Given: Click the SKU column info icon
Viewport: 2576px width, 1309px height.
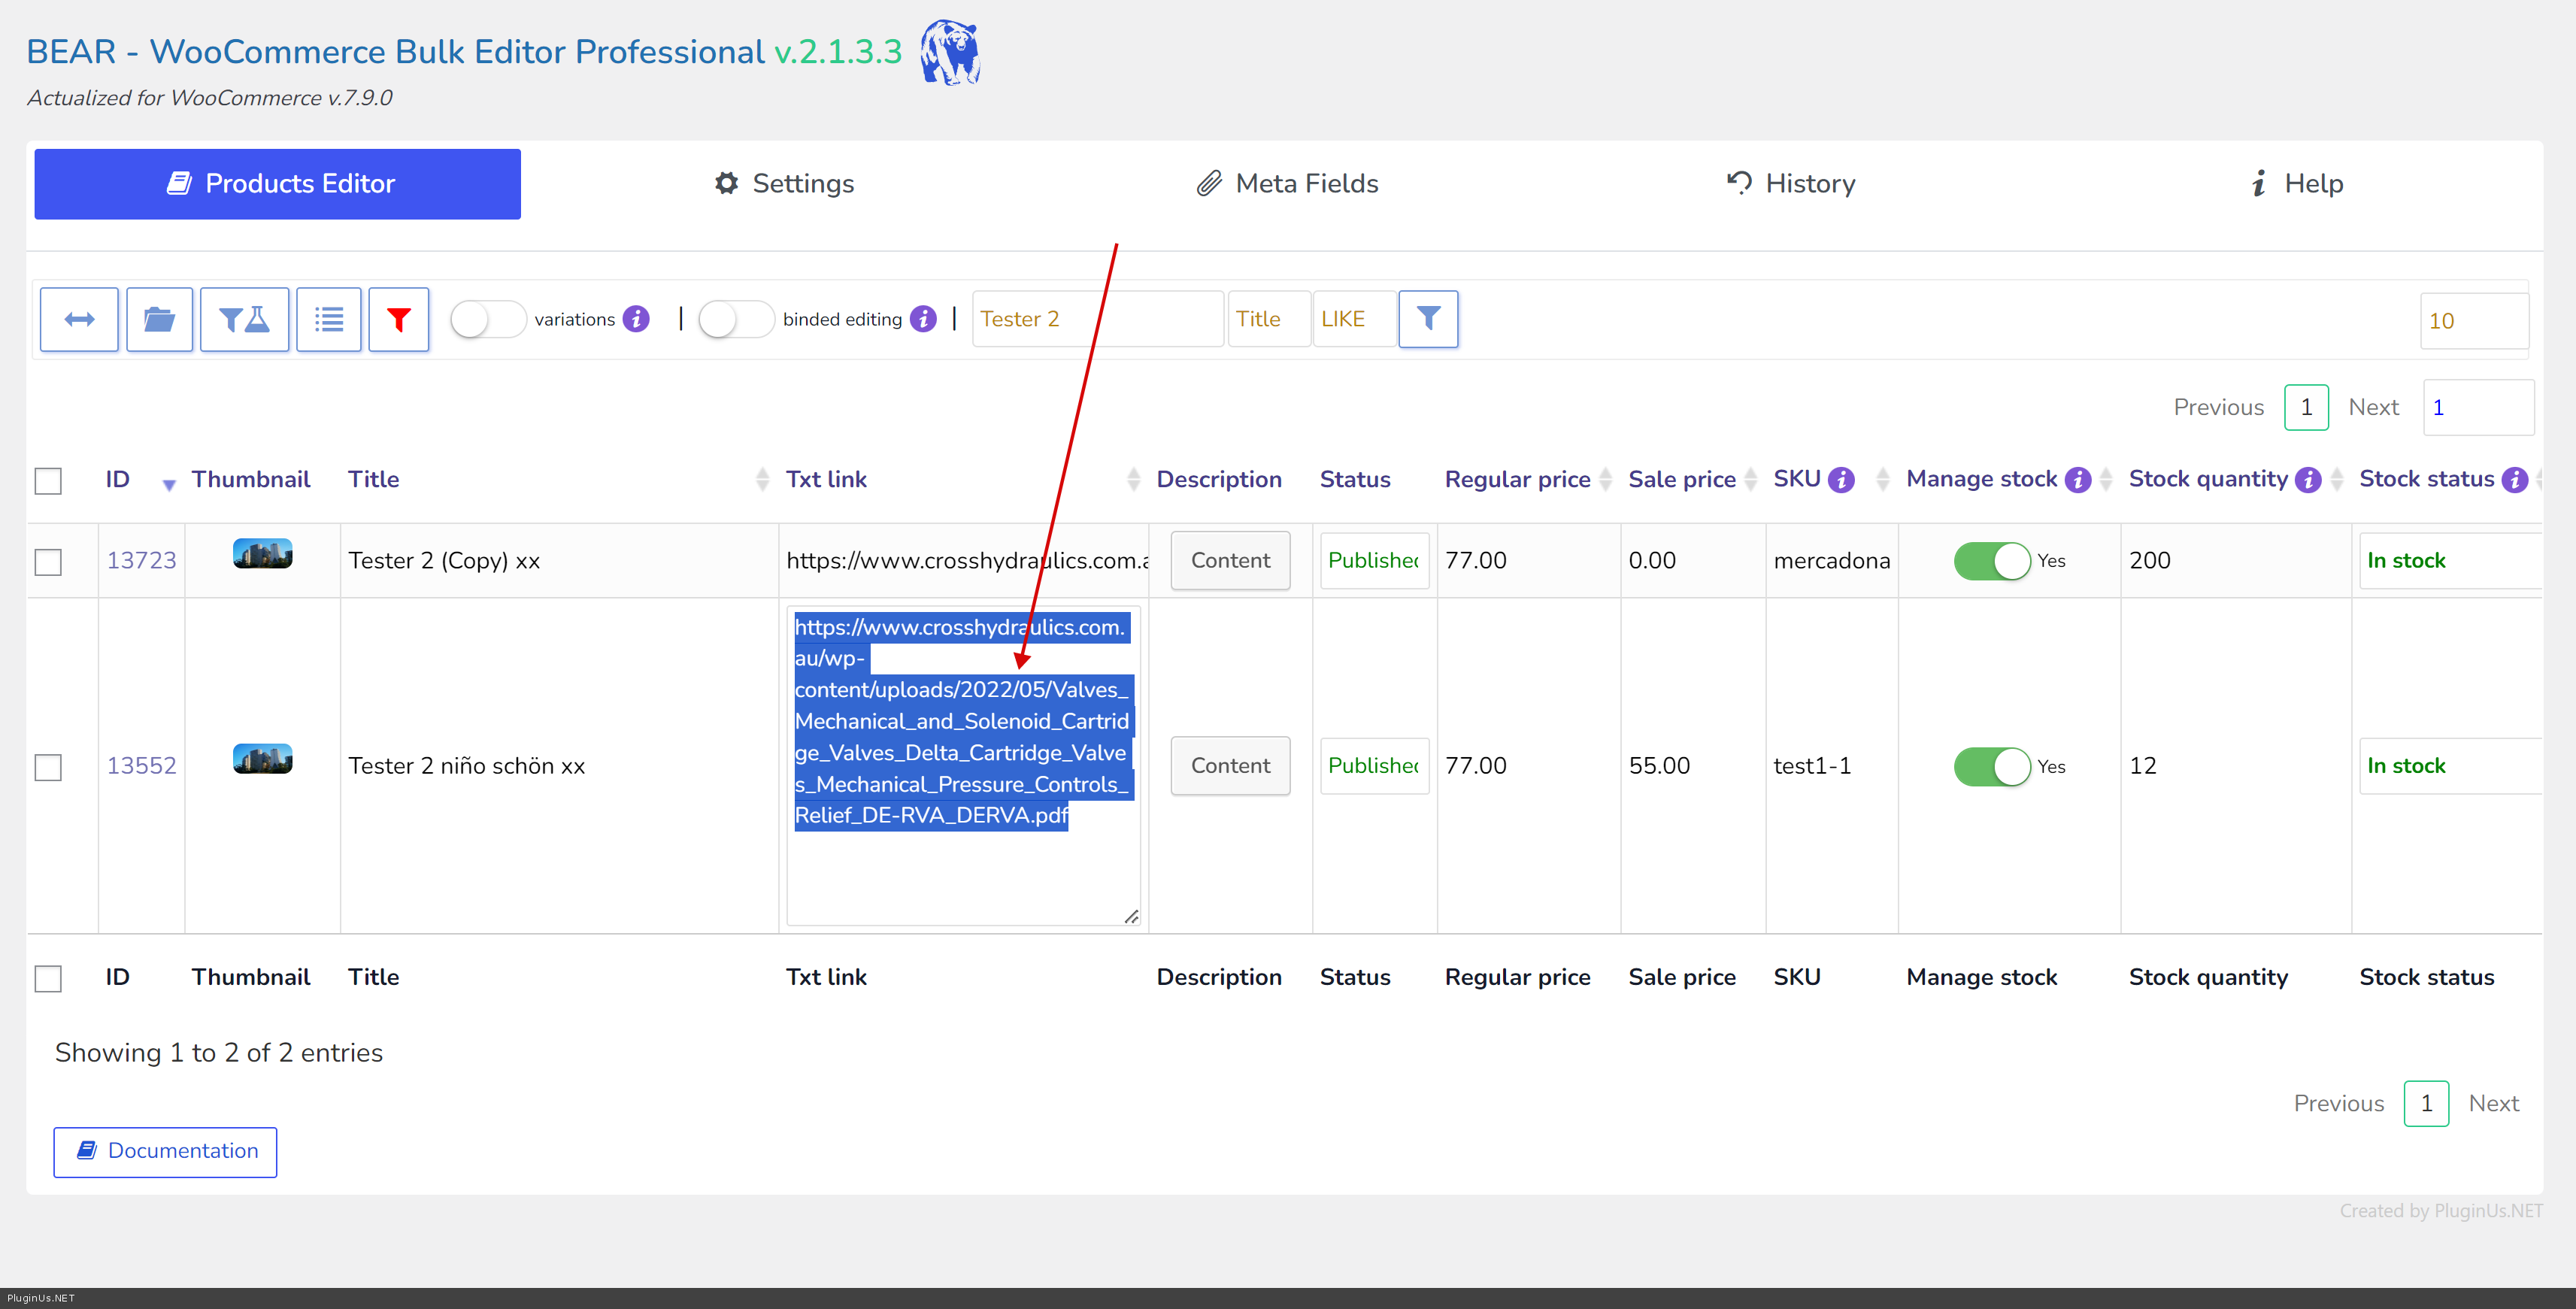Looking at the screenshot, I should (1841, 480).
